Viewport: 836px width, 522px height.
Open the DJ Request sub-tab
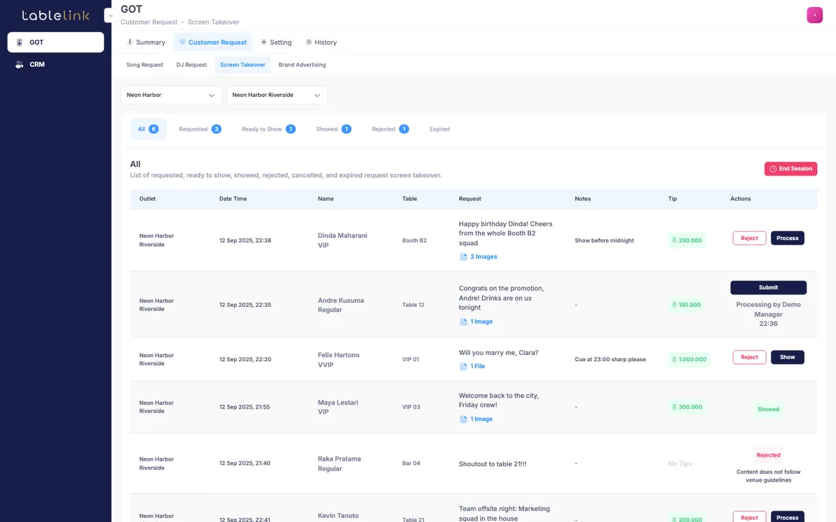coord(192,65)
